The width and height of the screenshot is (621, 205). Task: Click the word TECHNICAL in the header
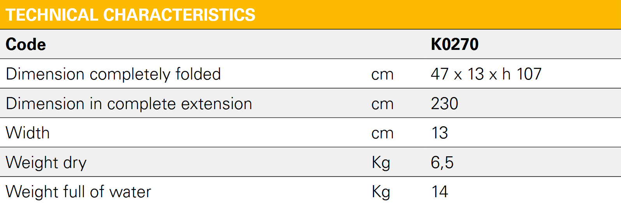(x=51, y=15)
